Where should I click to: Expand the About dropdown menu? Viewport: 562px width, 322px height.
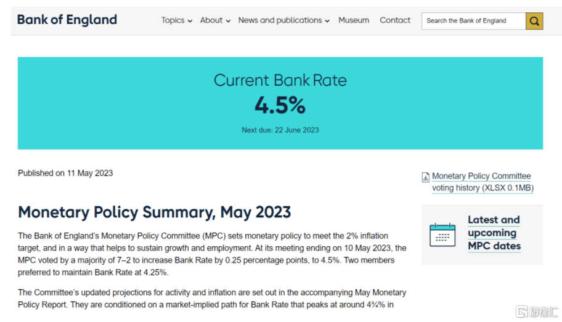[x=215, y=20]
